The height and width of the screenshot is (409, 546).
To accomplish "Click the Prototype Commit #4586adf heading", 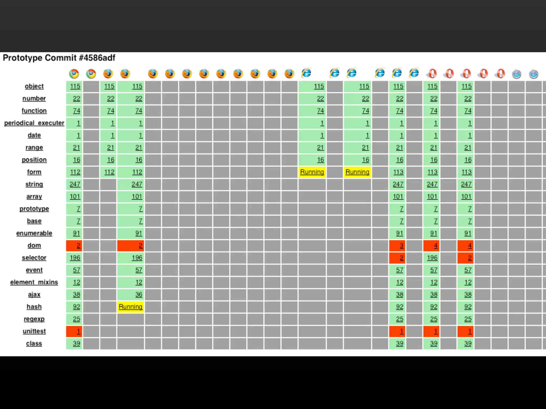I will tap(59, 58).
